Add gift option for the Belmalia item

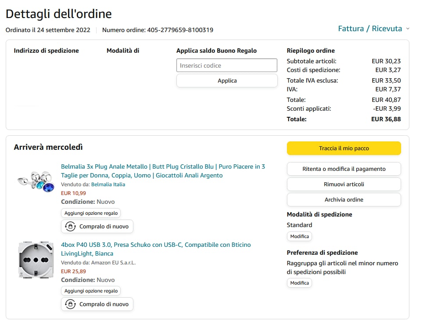coord(91,213)
